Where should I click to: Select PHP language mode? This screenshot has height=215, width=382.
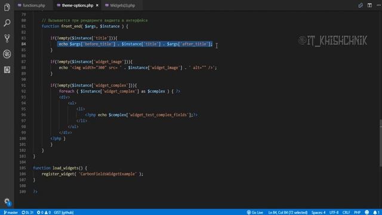point(357,213)
